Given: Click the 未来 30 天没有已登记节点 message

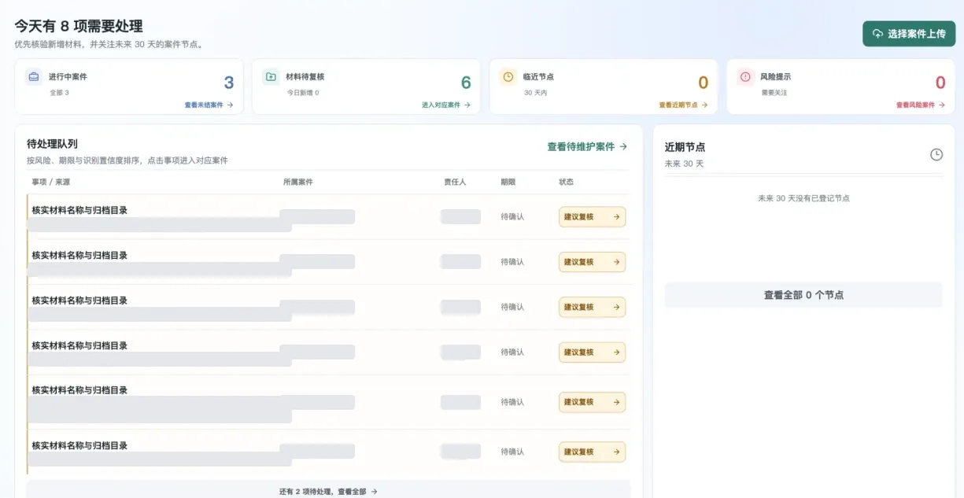Looking at the screenshot, I should point(803,198).
